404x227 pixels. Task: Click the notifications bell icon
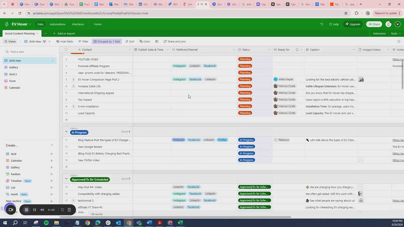pos(388,24)
